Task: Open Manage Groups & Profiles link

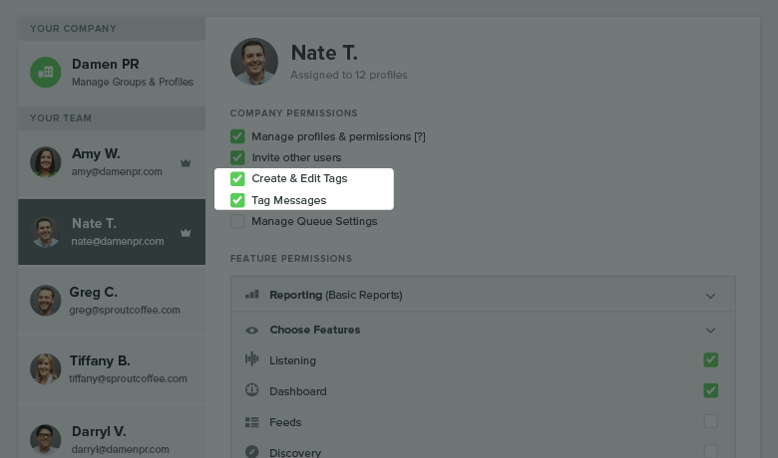Action: (133, 82)
